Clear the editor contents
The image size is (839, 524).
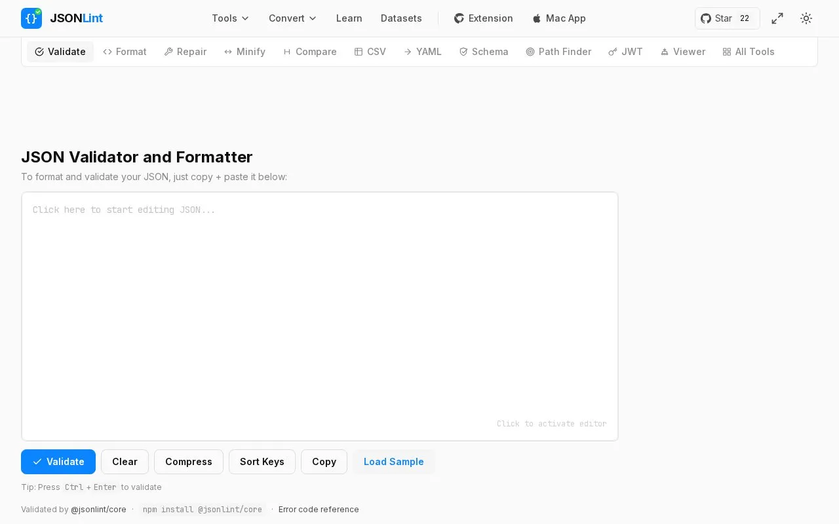click(x=125, y=462)
